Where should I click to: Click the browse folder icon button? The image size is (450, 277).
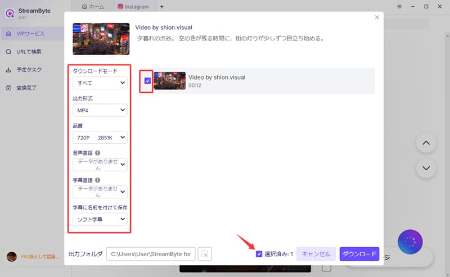[x=205, y=254]
